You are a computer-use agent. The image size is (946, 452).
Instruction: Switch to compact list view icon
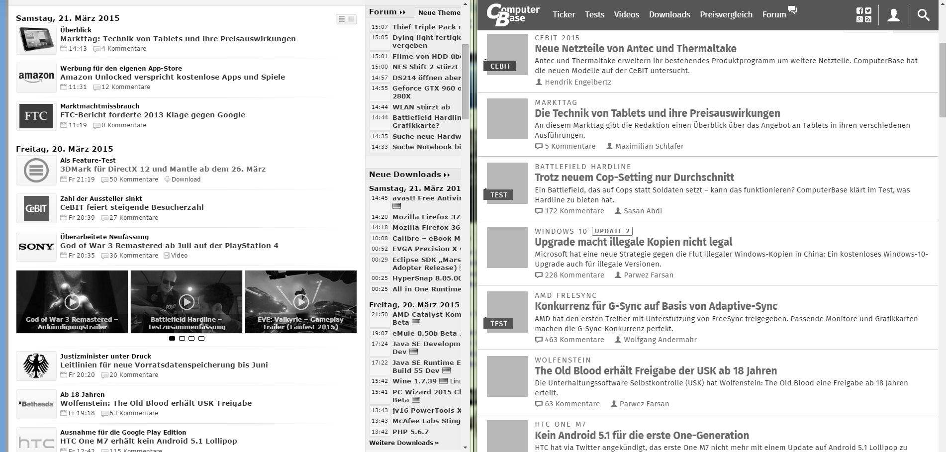[341, 19]
